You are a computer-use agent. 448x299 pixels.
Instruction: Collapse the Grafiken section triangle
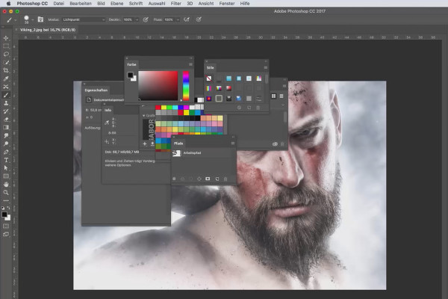[143, 116]
